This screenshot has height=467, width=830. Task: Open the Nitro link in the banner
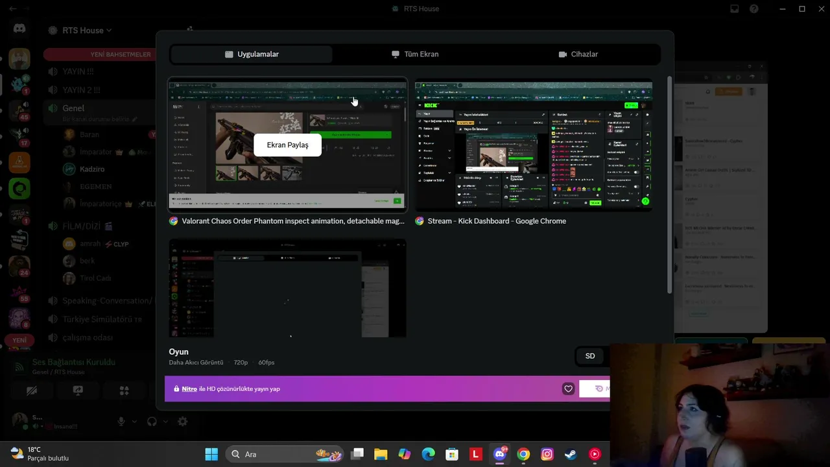189,389
